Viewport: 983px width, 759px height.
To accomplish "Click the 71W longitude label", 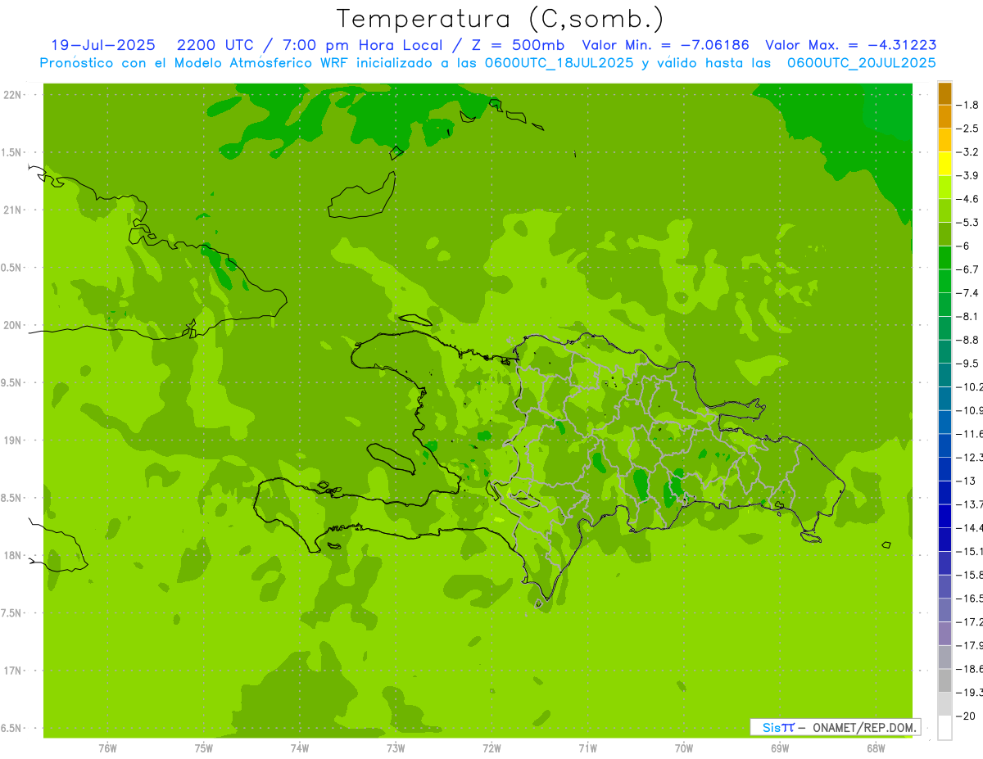I will [587, 748].
